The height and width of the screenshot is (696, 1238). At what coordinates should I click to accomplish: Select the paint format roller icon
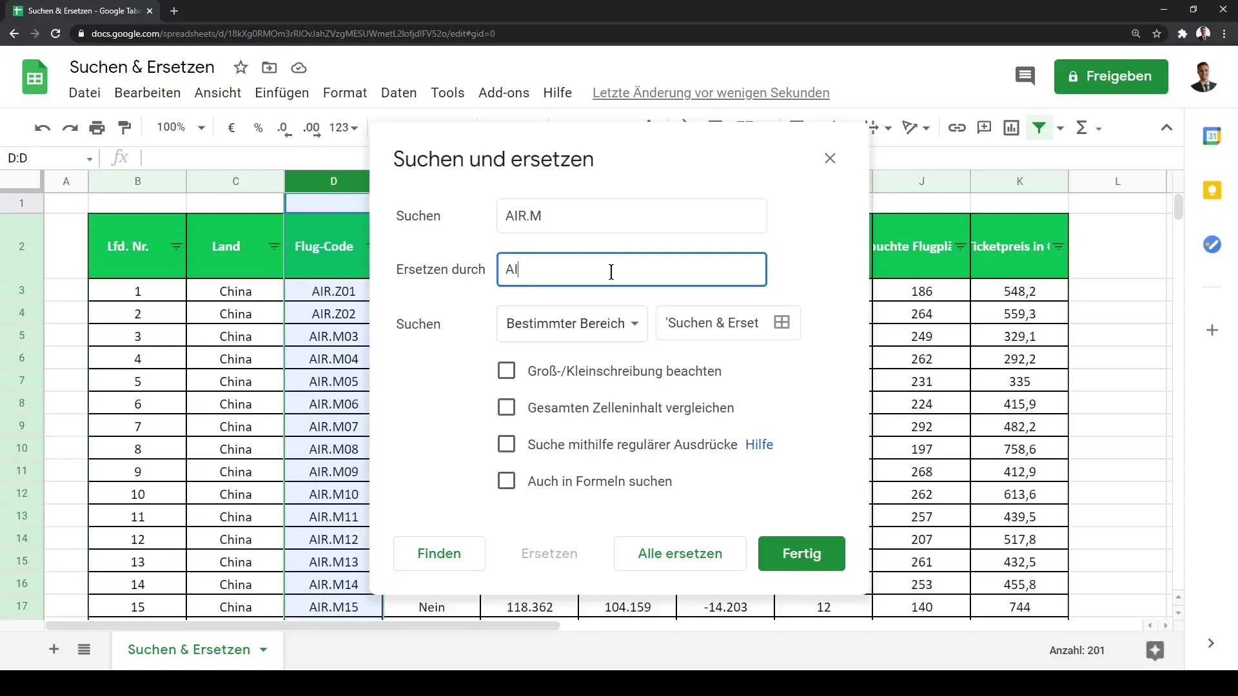[125, 128]
